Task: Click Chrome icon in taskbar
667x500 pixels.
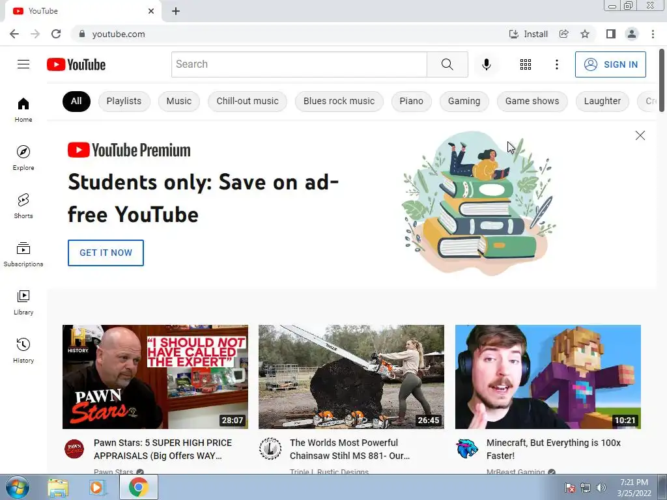Action: (139, 487)
